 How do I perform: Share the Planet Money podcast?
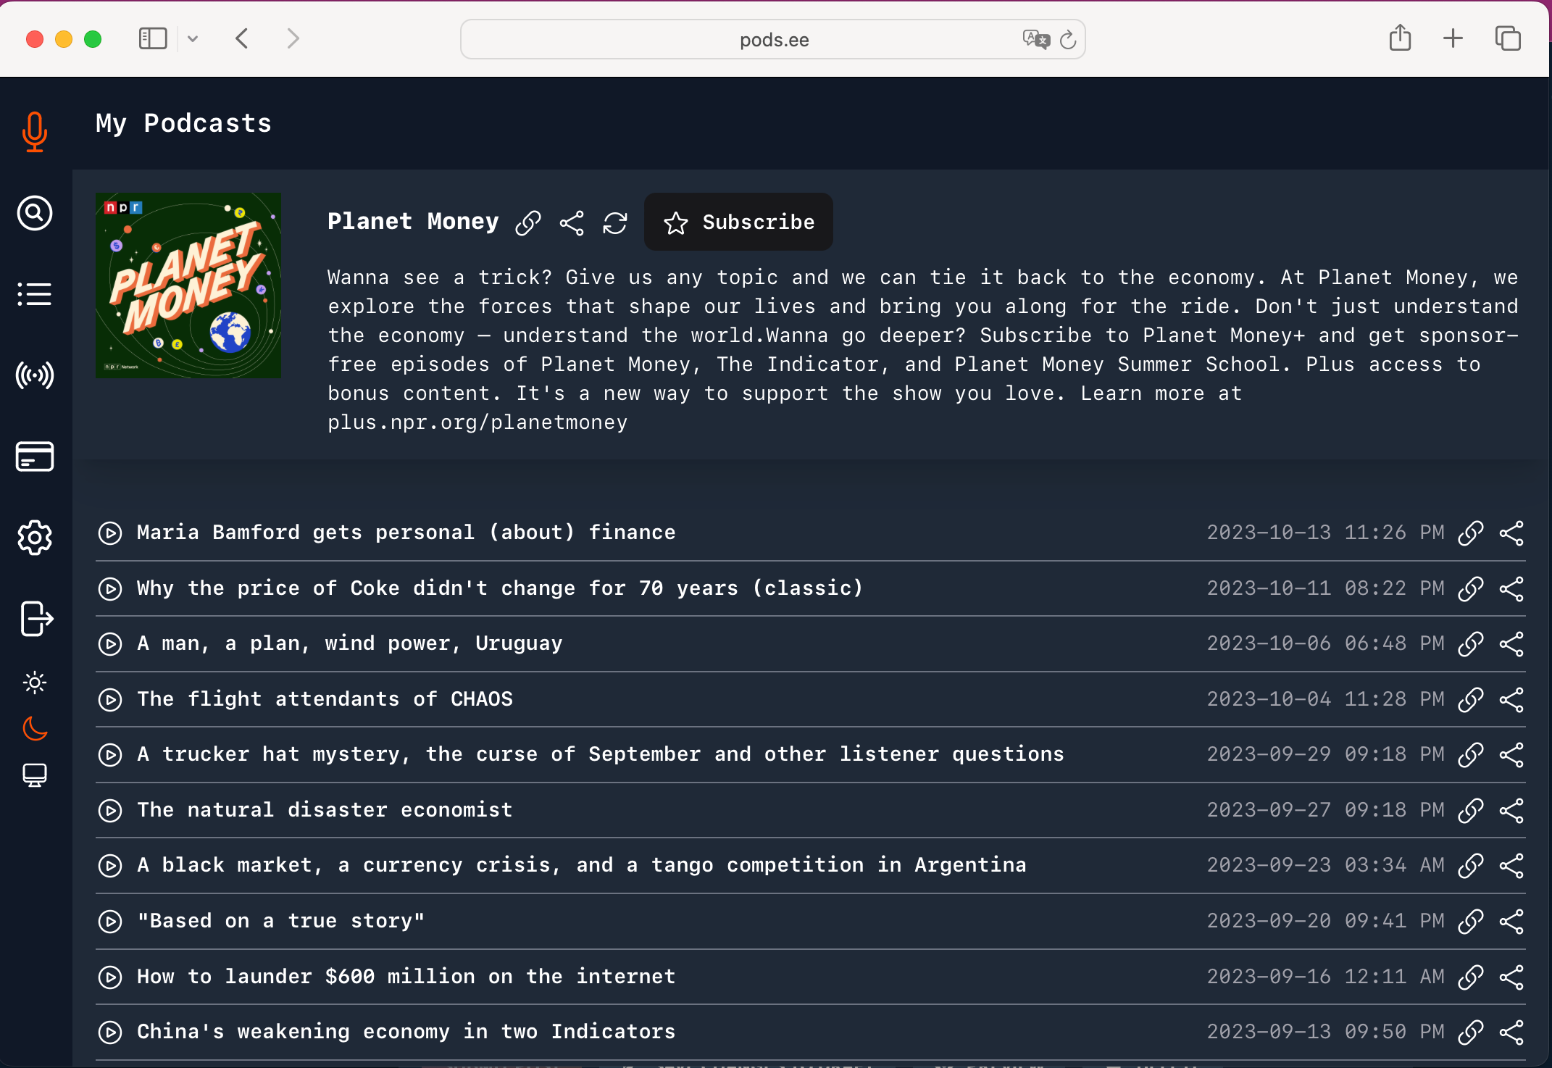click(x=572, y=222)
